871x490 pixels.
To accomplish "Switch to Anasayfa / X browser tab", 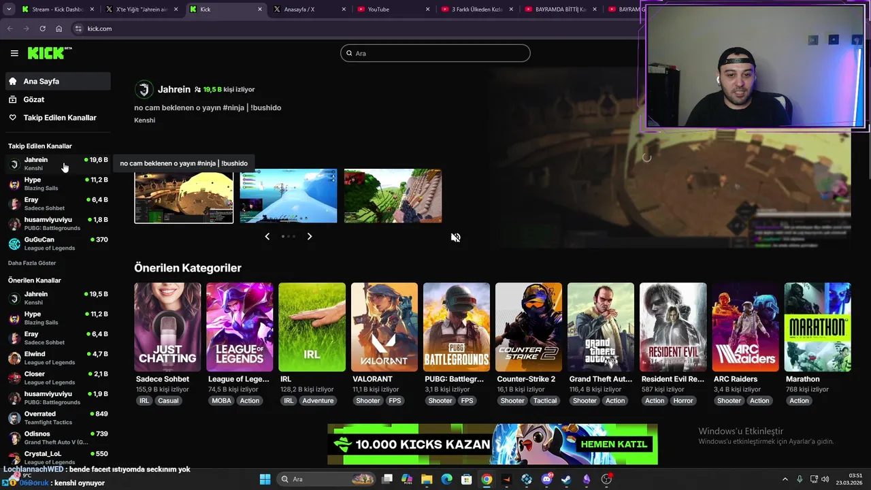I will [310, 10].
